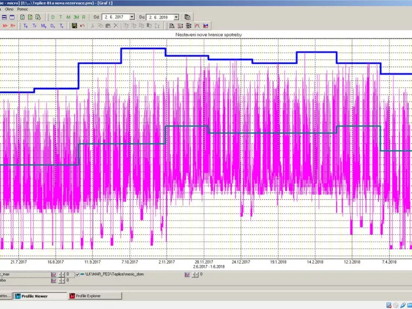Click the Profile Viewer taskbar button
The width and height of the screenshot is (412, 309).
point(40,296)
